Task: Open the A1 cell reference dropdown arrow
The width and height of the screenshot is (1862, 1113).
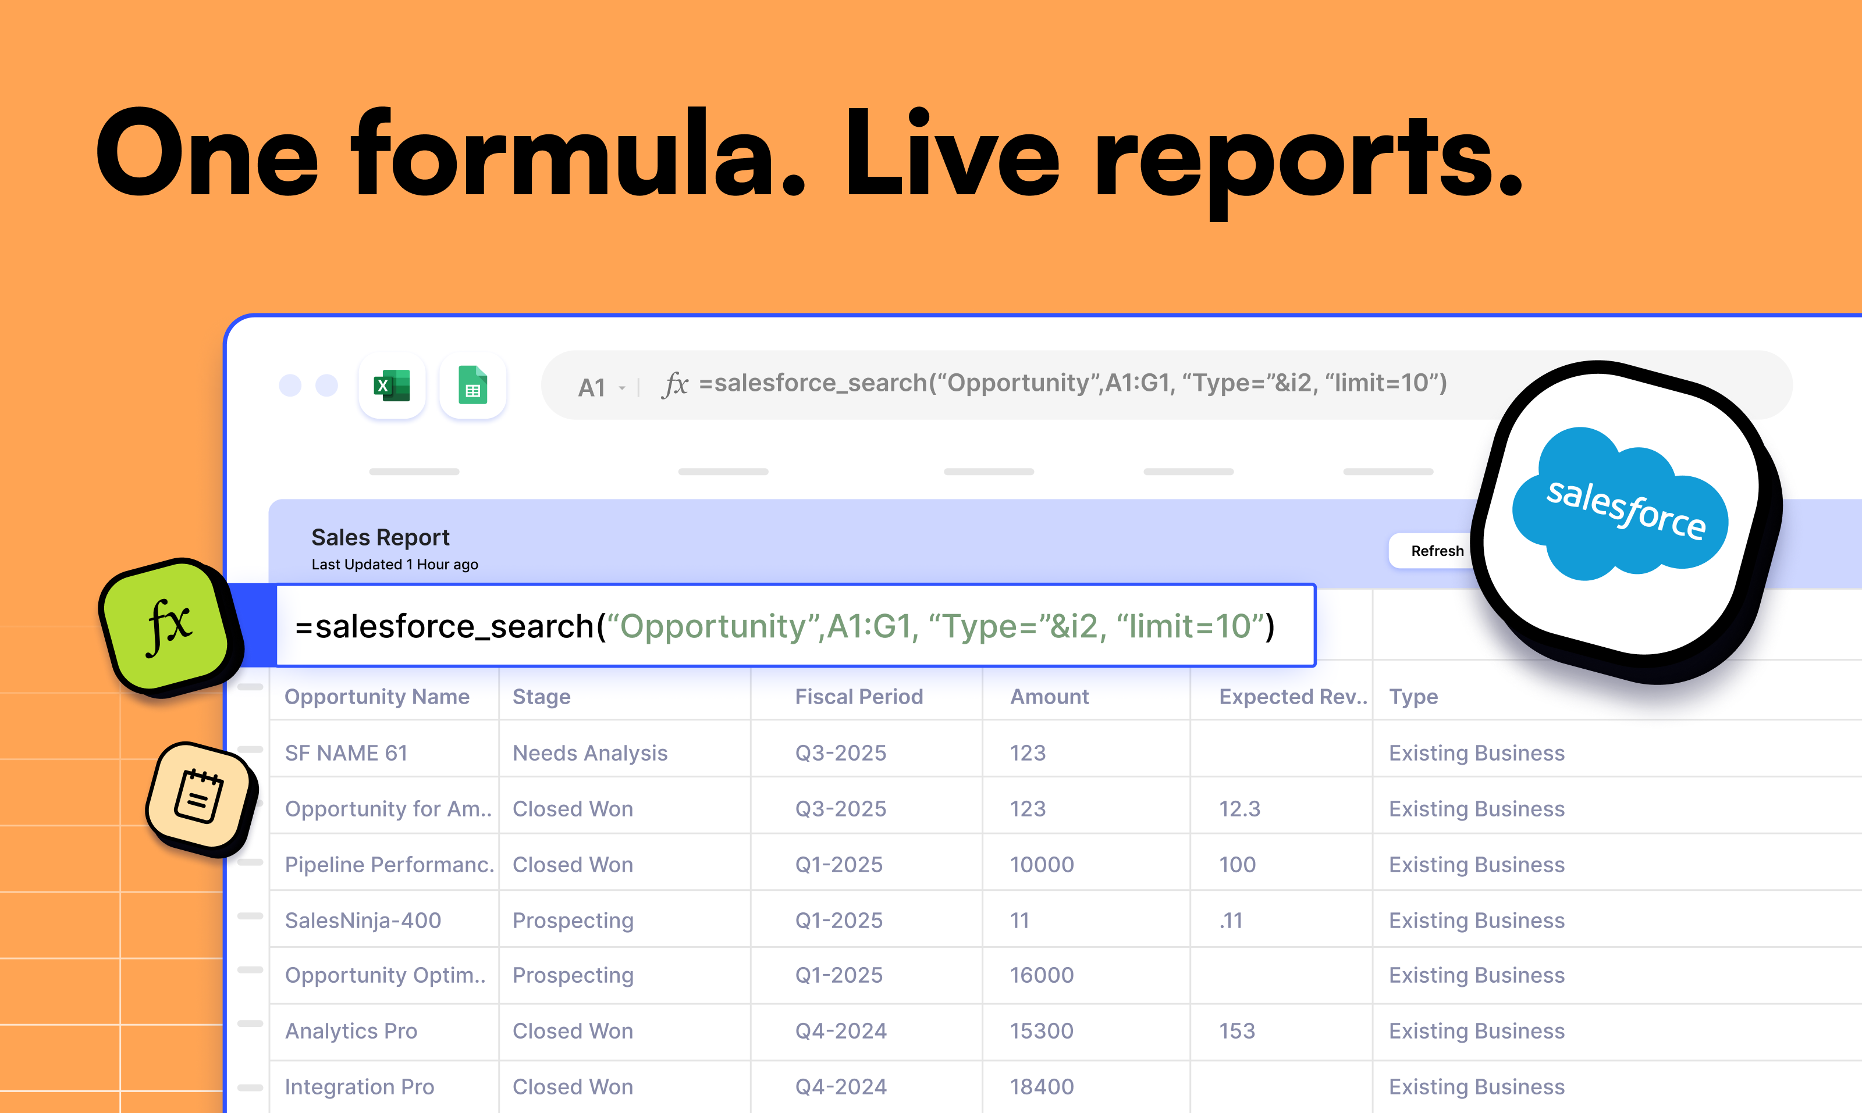Action: pyautogui.click(x=621, y=388)
